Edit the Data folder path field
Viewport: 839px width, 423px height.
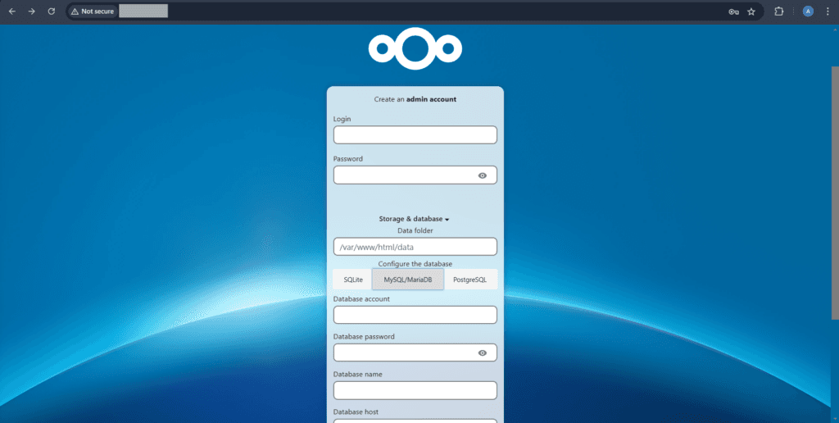pyautogui.click(x=415, y=247)
